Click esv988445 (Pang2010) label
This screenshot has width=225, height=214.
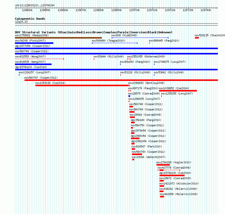coord(164,41)
